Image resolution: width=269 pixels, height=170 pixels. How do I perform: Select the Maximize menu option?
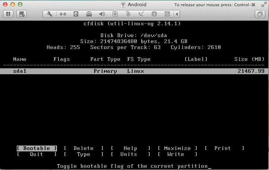pyautogui.click(x=177, y=148)
